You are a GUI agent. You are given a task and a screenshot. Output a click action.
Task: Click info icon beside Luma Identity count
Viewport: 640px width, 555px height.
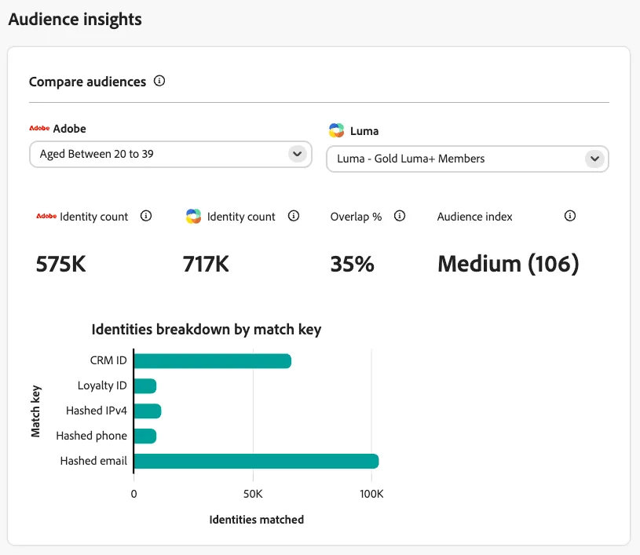pyautogui.click(x=294, y=215)
